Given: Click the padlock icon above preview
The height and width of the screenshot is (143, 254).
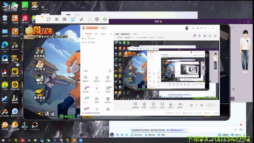Looking at the screenshot, I should 199,36.
